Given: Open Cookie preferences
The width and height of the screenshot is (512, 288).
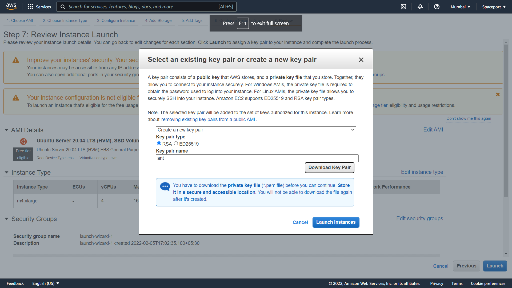Looking at the screenshot, I should pos(488,283).
